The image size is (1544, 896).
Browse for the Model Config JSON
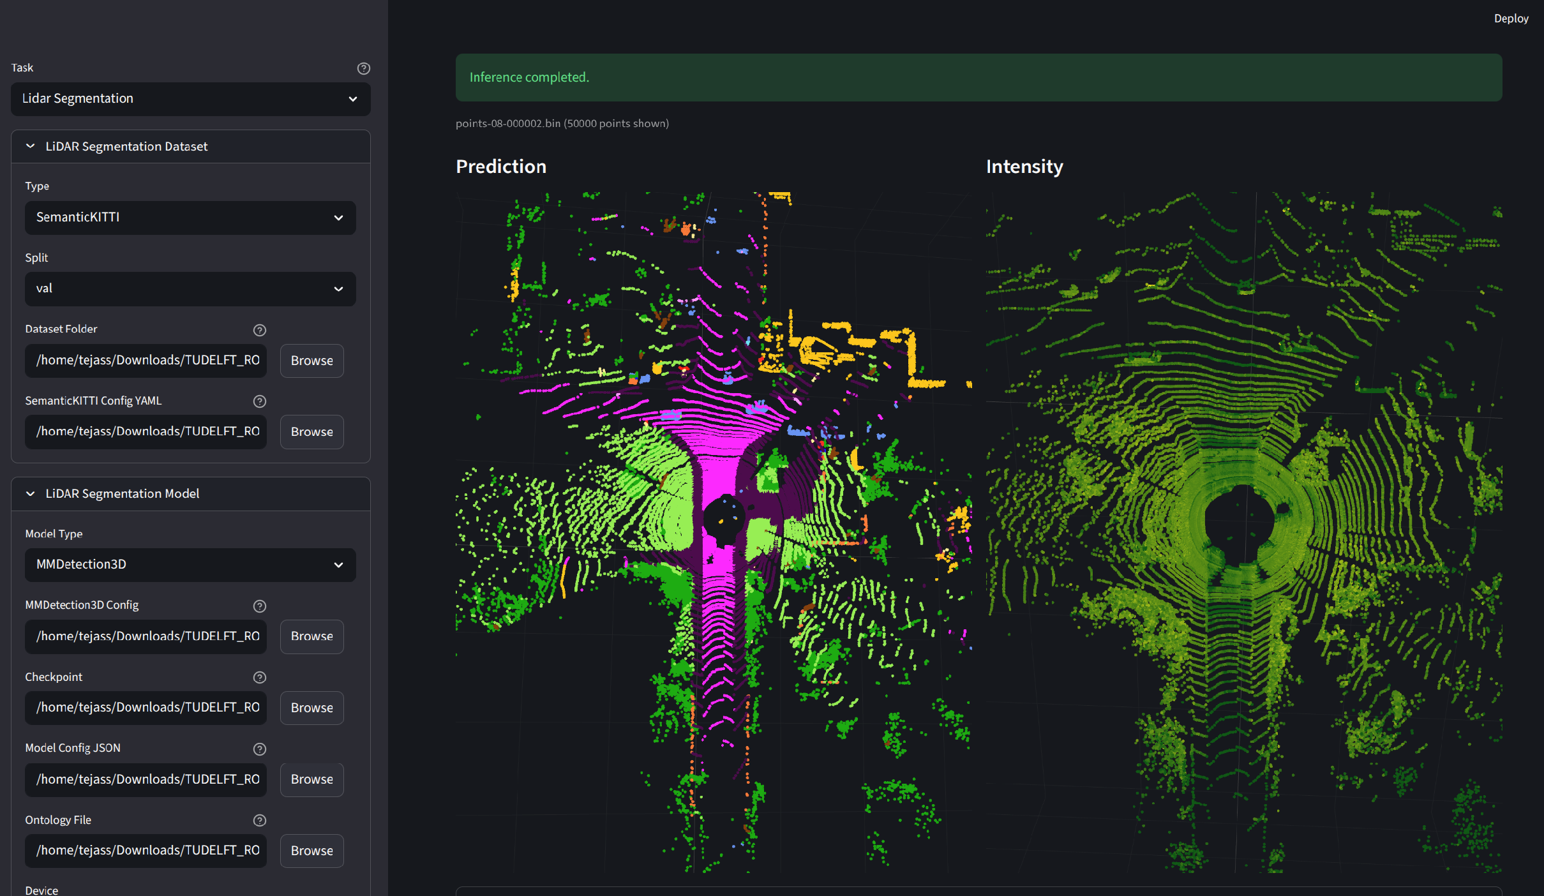311,779
